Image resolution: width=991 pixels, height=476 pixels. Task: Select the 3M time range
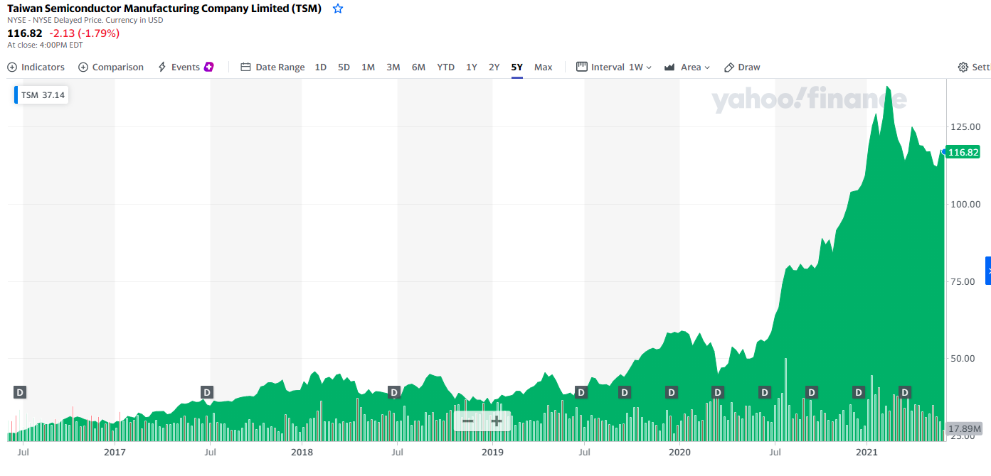pos(393,67)
